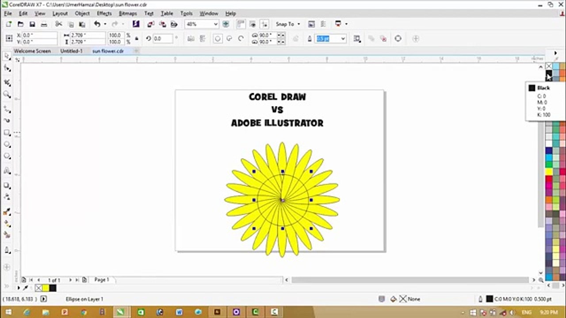Toggle the Lock ratio padlock
566x318 pixels.
137,39
